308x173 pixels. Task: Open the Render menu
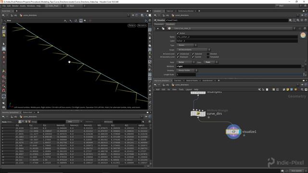pyautogui.click(x=15, y=6)
